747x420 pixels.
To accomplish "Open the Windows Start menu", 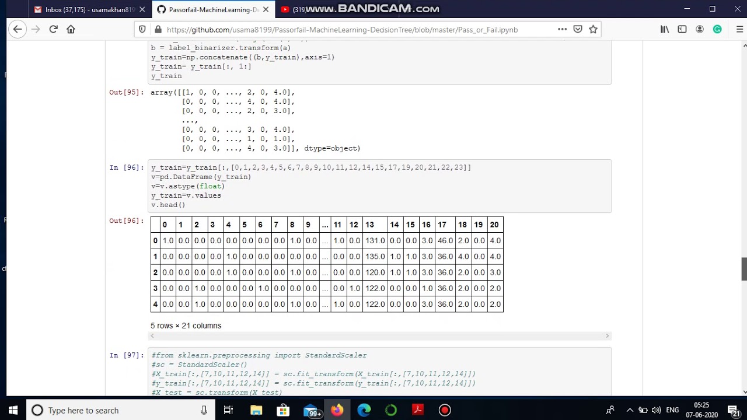I will pos(13,410).
